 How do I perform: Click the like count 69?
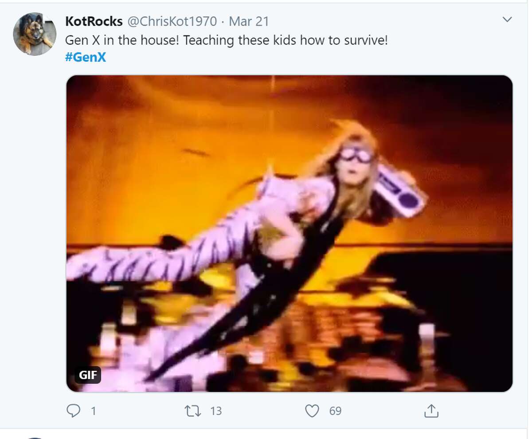(x=336, y=411)
